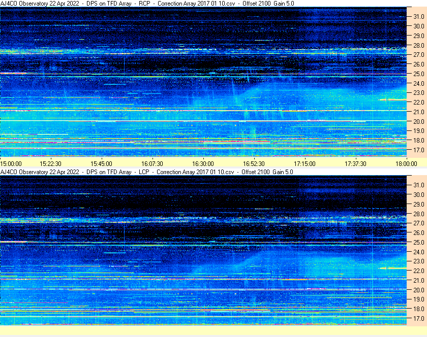Select the 16:30:00 time marker

[x=203, y=163]
